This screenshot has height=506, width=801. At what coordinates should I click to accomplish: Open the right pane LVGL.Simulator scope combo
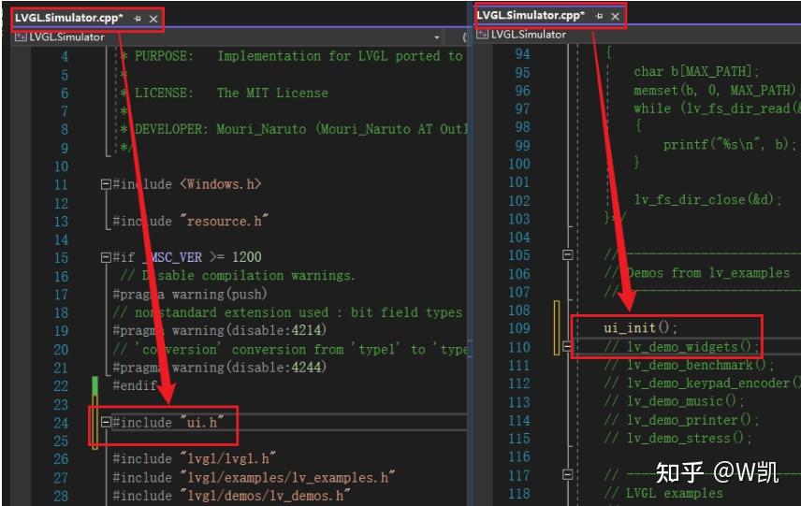[x=637, y=35]
